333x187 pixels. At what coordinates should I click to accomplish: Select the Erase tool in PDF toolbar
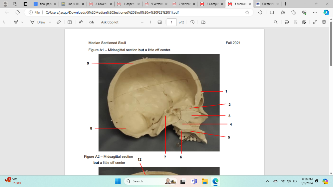(59, 22)
